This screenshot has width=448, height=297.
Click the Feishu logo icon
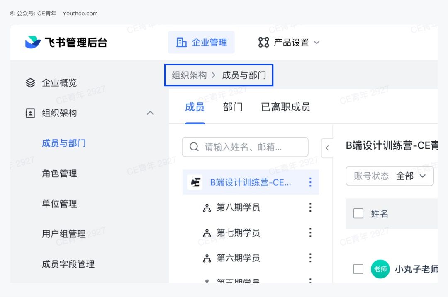[x=33, y=43]
